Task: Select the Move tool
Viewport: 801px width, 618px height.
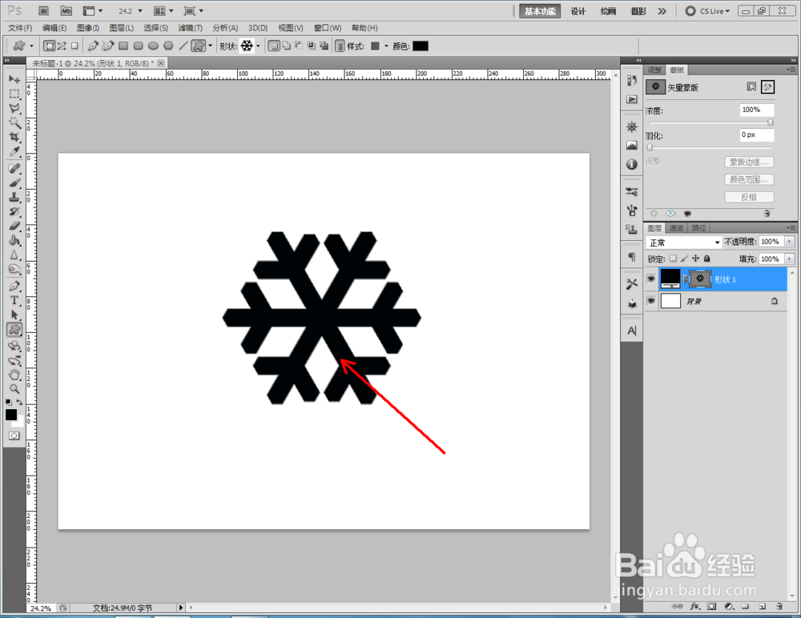Action: pos(14,79)
